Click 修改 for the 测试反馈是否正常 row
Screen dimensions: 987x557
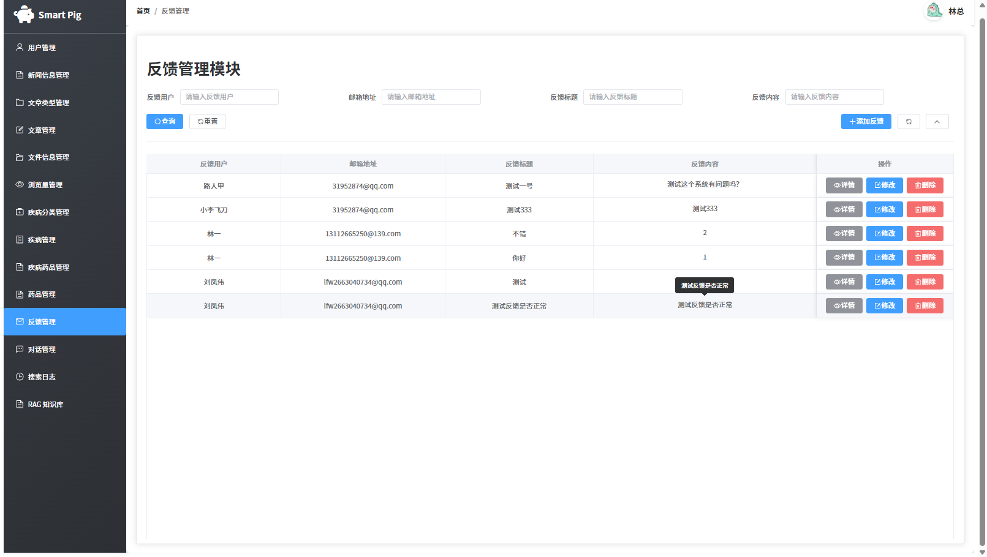pos(885,305)
